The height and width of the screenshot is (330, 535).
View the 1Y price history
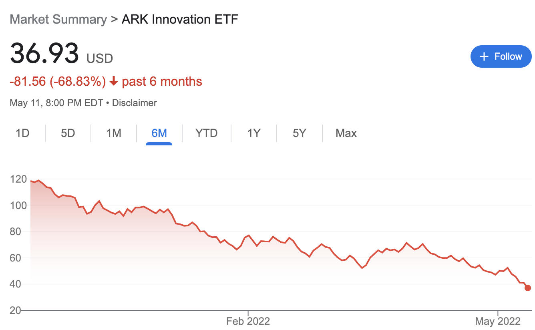(x=254, y=133)
